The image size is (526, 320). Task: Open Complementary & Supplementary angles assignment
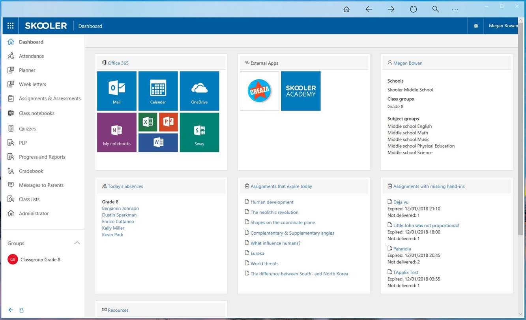pos(292,233)
